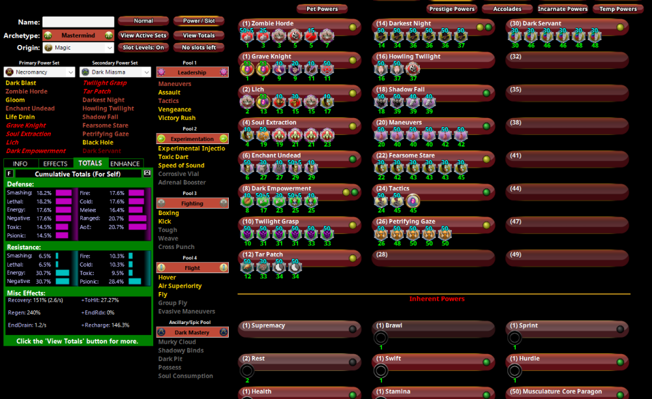The image size is (652, 399).
Task: Click first enhancement slot of Zombie Horde
Action: click(247, 37)
